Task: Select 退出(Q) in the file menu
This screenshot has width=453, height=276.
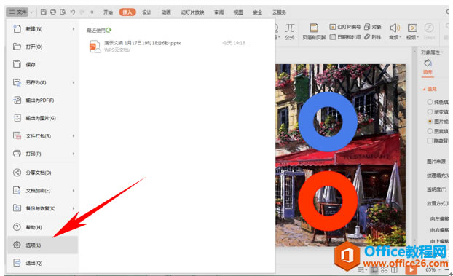Action: click(x=43, y=263)
